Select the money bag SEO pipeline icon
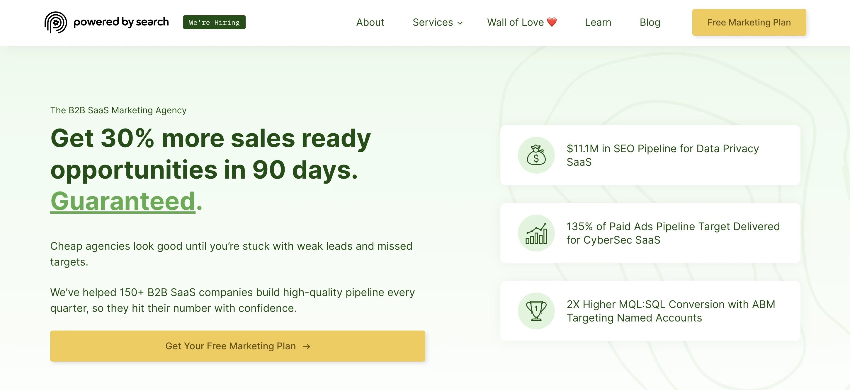The width and height of the screenshot is (850, 390). [536, 155]
